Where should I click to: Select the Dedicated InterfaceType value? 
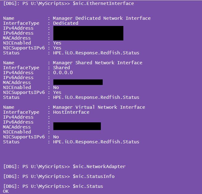pyautogui.click(x=66, y=23)
